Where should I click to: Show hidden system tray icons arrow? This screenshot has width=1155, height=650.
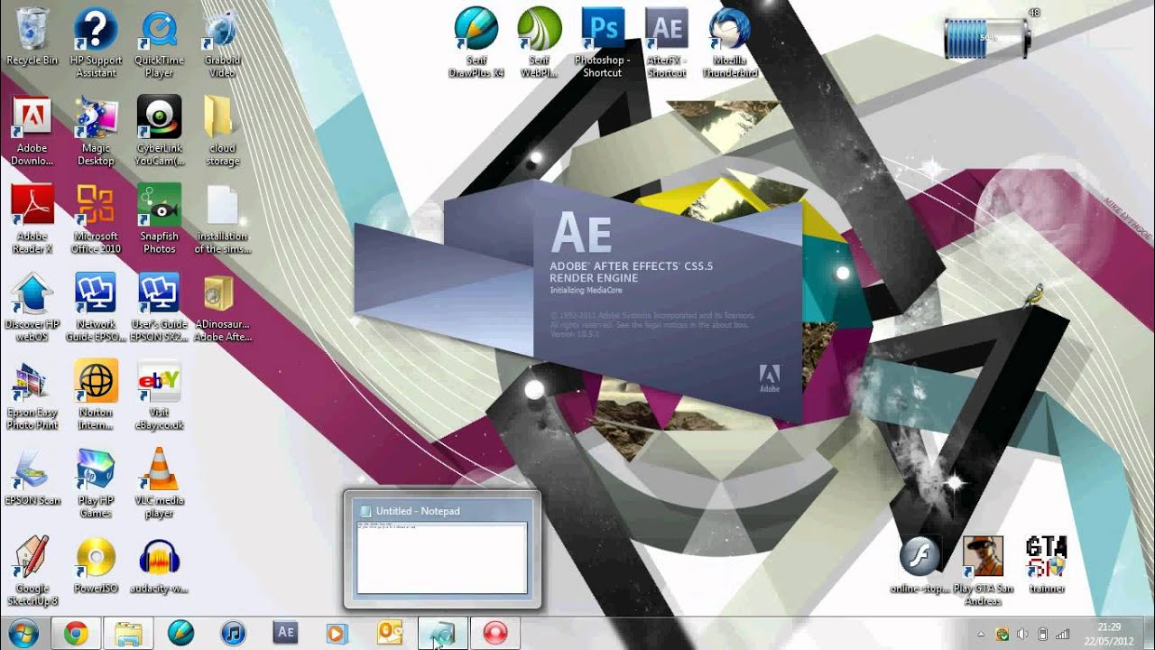[x=982, y=634]
